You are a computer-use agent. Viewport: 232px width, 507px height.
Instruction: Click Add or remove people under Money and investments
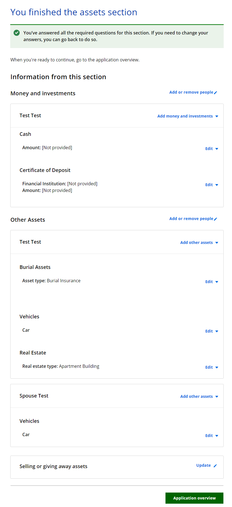(x=191, y=92)
